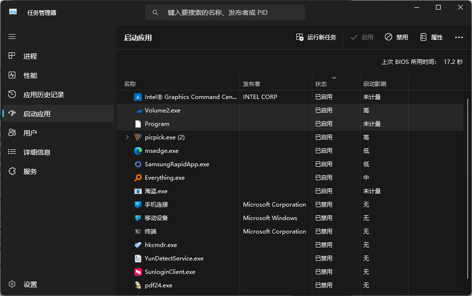Maximize the Task Manager window
The width and height of the screenshot is (472, 296).
(438, 7)
